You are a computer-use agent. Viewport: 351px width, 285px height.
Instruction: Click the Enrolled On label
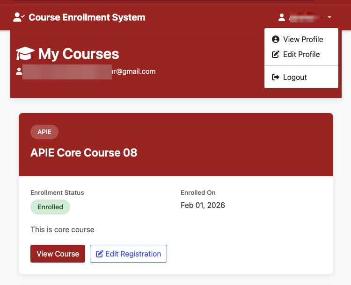[x=198, y=192]
